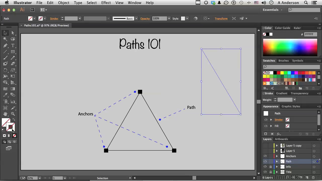Select the Direct Selection tool
Viewport: 322px width, 181px height.
[x=13, y=33]
